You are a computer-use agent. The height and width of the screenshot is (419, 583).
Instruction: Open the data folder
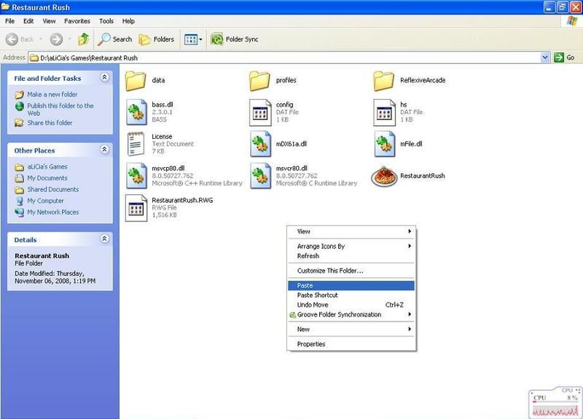137,80
